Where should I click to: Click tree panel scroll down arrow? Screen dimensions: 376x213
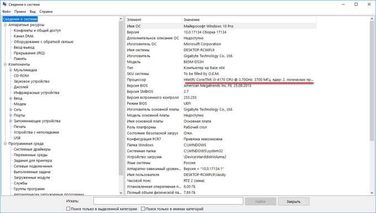[121, 193]
